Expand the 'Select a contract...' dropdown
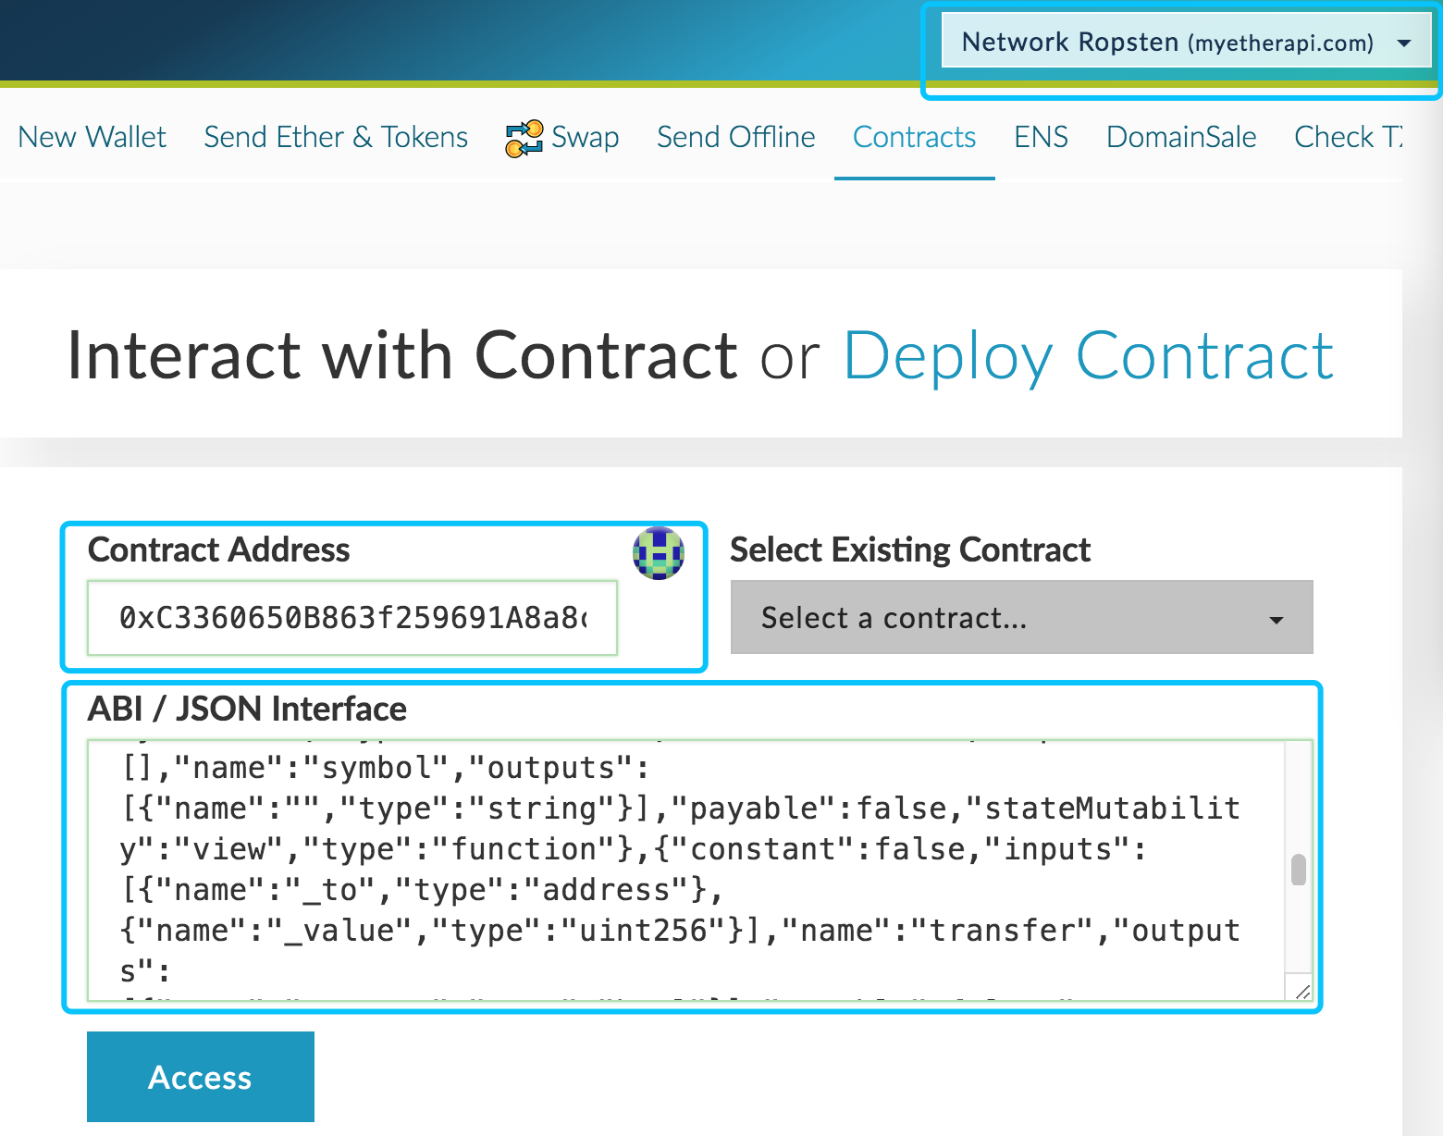Screen dimensions: 1443x1136 pos(1020,617)
